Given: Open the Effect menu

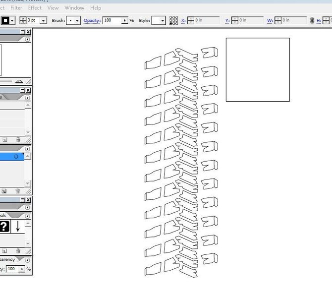Looking at the screenshot, I should coord(35,8).
